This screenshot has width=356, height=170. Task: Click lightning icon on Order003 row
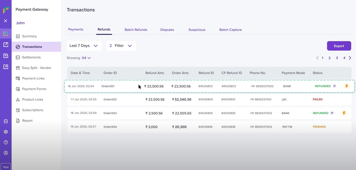(x=344, y=113)
